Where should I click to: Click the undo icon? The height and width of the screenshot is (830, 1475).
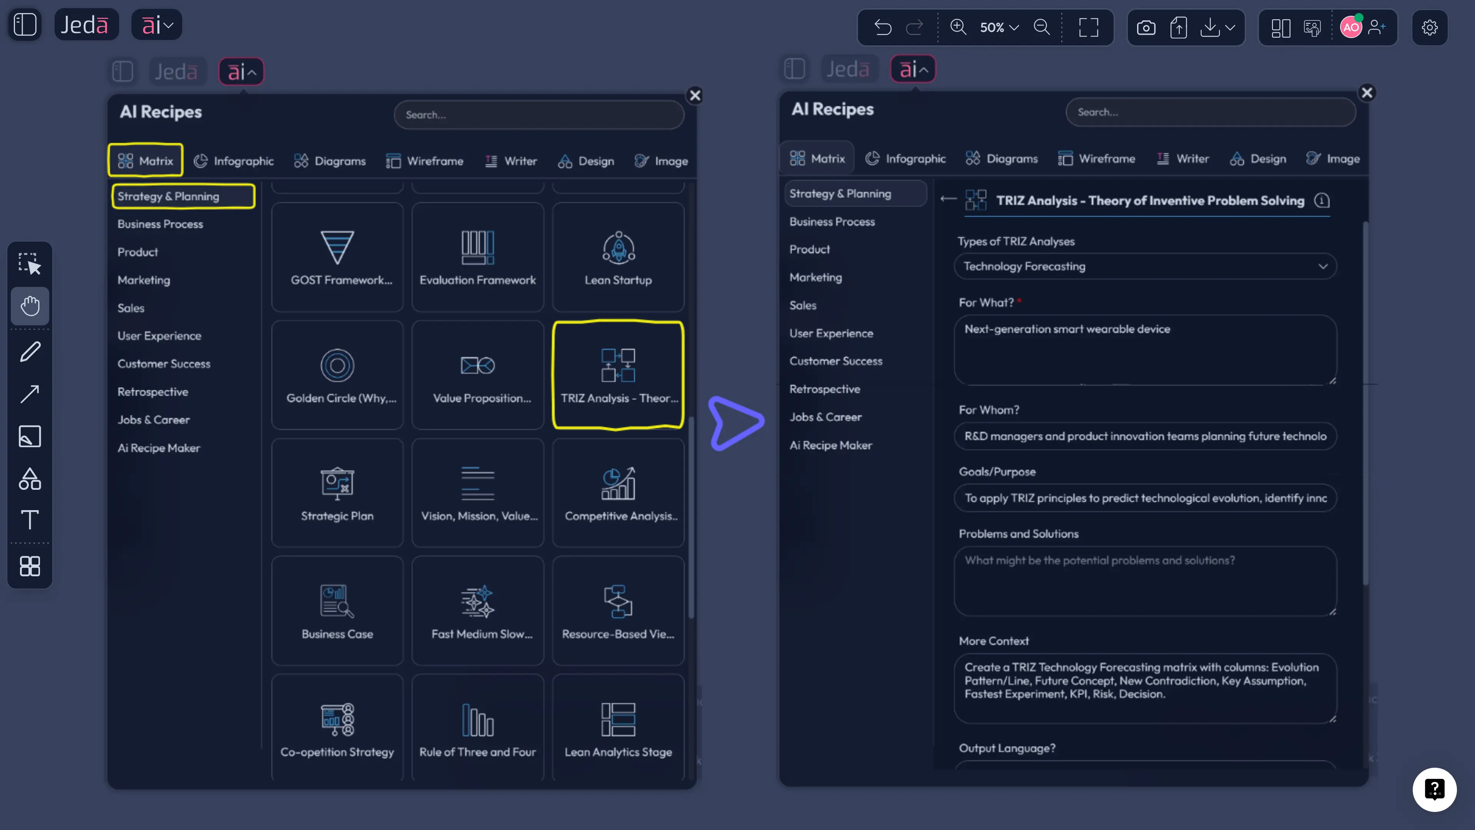[883, 27]
